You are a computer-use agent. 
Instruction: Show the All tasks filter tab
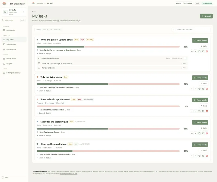[x=51, y=30]
